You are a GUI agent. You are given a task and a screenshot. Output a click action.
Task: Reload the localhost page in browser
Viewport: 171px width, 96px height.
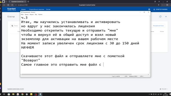click(x=12, y=5)
